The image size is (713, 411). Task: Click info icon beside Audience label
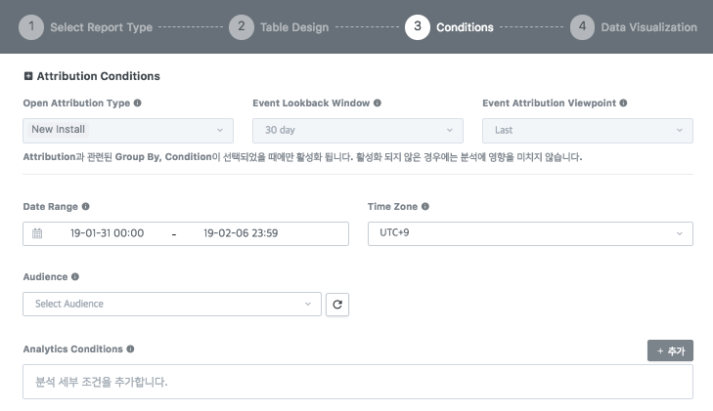tap(75, 276)
